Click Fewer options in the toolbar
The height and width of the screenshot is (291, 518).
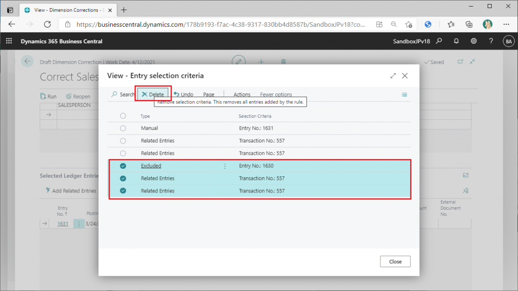276,94
